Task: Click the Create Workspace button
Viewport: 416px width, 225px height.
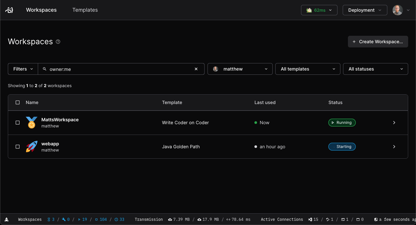Action: [378, 42]
